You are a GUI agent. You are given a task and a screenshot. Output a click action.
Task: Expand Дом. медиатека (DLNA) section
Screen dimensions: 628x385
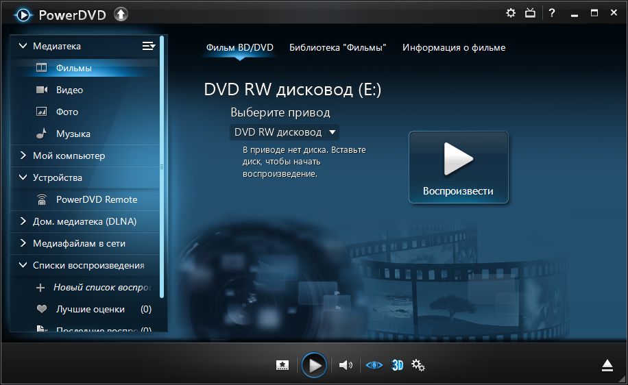pyautogui.click(x=23, y=221)
